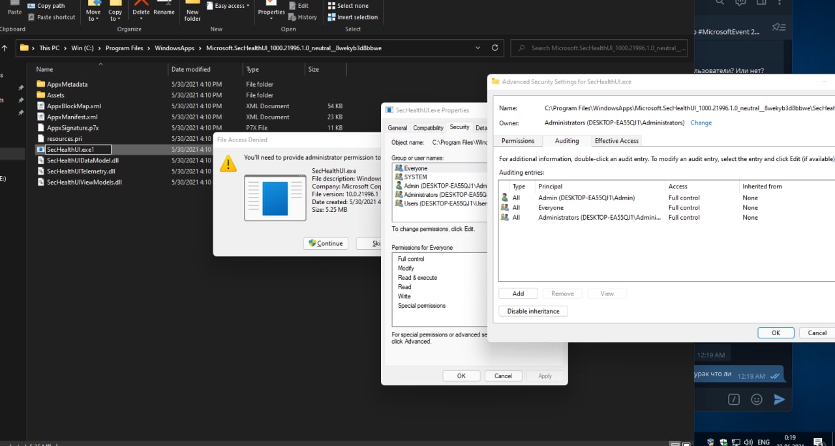Select Everyone in Group or user names
Image resolution: width=835 pixels, height=446 pixels.
(440, 168)
